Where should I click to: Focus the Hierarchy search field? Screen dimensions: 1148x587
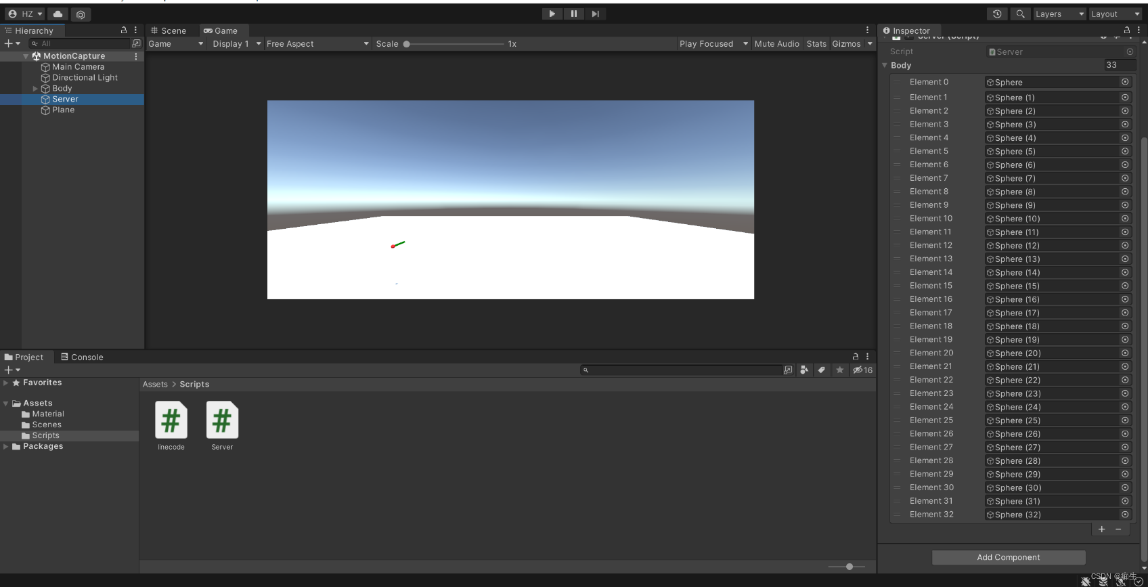tap(80, 43)
